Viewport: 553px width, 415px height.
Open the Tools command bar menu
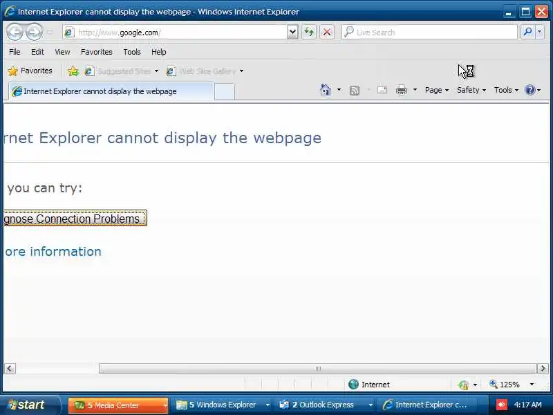coord(506,90)
